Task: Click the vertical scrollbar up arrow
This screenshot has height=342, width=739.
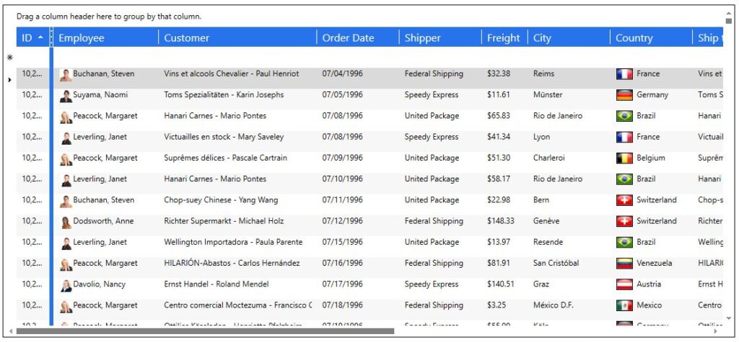Action: (x=729, y=13)
